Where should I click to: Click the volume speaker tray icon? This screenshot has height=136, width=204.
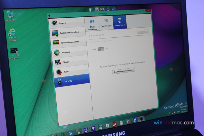coord(175,112)
